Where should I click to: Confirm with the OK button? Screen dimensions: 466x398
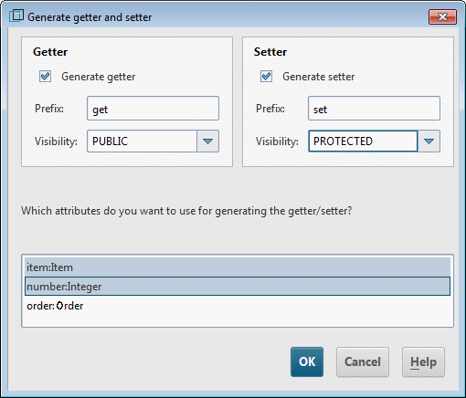tap(307, 361)
